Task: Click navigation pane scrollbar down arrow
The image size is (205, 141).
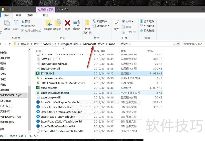Action: (29, 132)
